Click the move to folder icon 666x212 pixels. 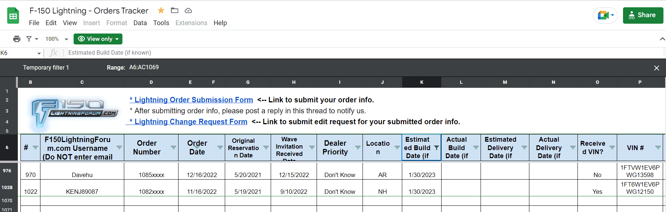(175, 11)
